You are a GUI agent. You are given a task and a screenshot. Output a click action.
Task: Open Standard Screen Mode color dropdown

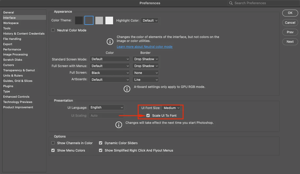point(110,59)
